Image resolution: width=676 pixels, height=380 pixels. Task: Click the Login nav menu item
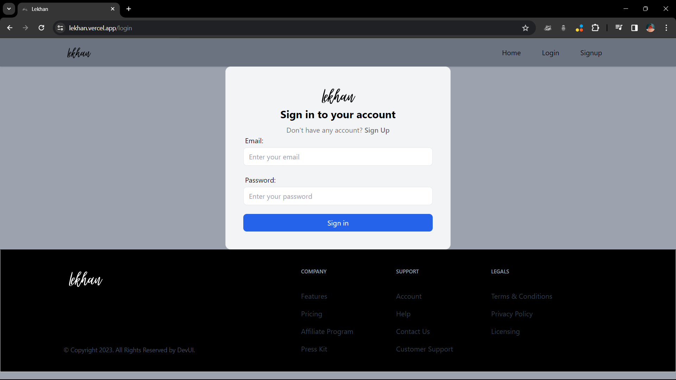[550, 52]
